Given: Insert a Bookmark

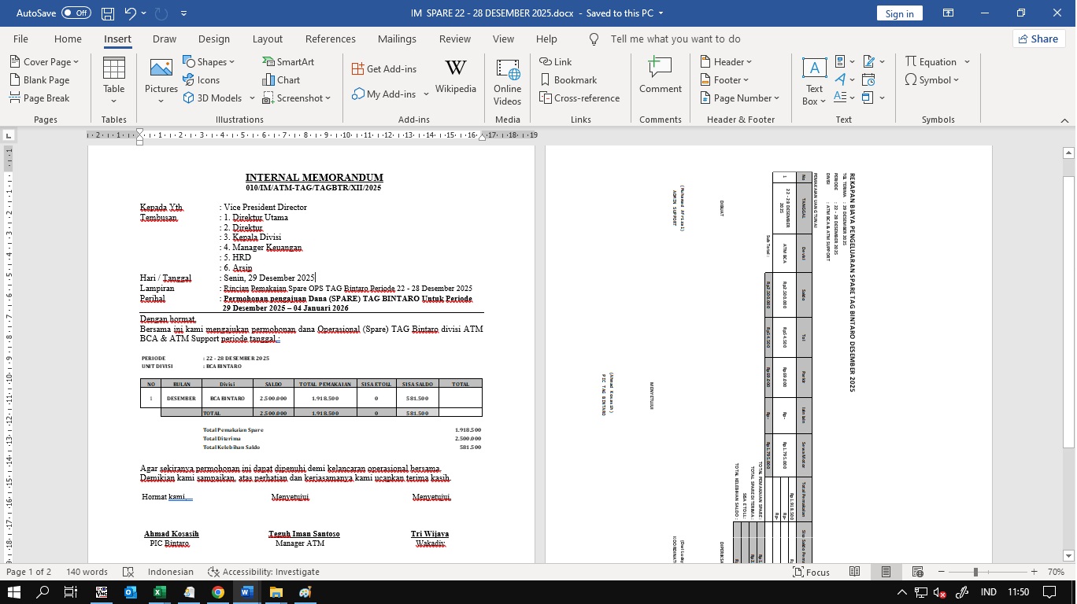Looking at the screenshot, I should 568,79.
